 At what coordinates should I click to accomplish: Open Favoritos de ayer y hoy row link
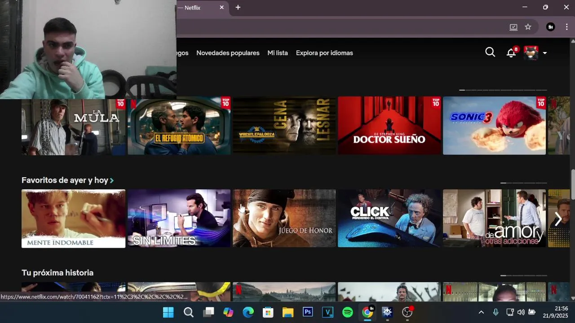(67, 180)
